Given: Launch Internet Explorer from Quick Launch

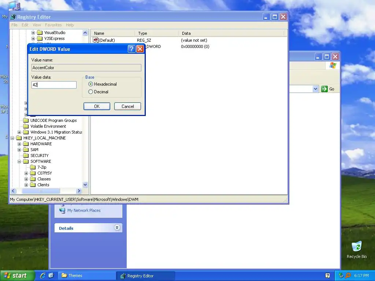Looking at the screenshot, I should click(x=42, y=276).
